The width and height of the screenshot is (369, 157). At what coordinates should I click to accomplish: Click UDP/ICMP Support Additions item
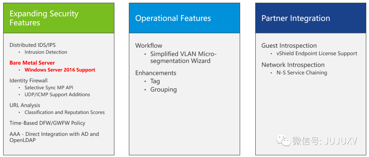[57, 94]
